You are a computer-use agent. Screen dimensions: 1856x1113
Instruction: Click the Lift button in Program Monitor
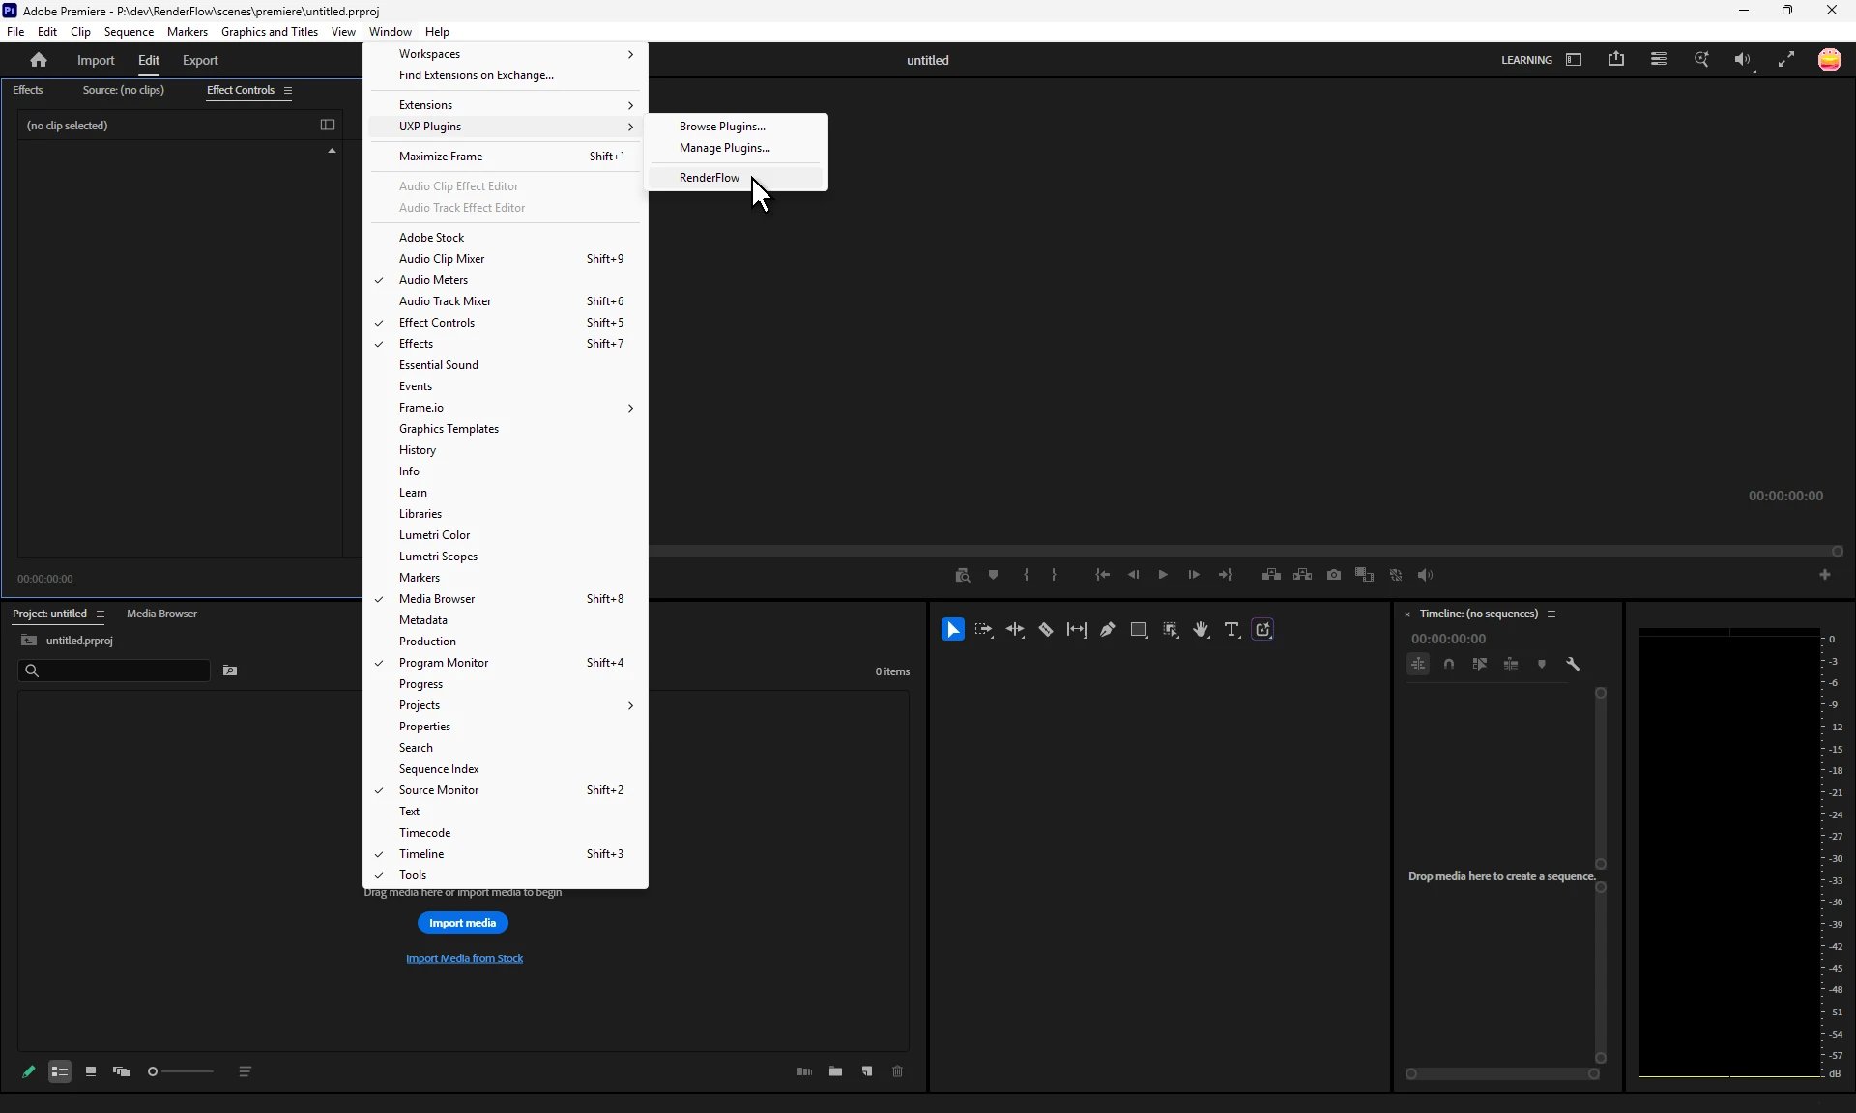[x=1272, y=575]
